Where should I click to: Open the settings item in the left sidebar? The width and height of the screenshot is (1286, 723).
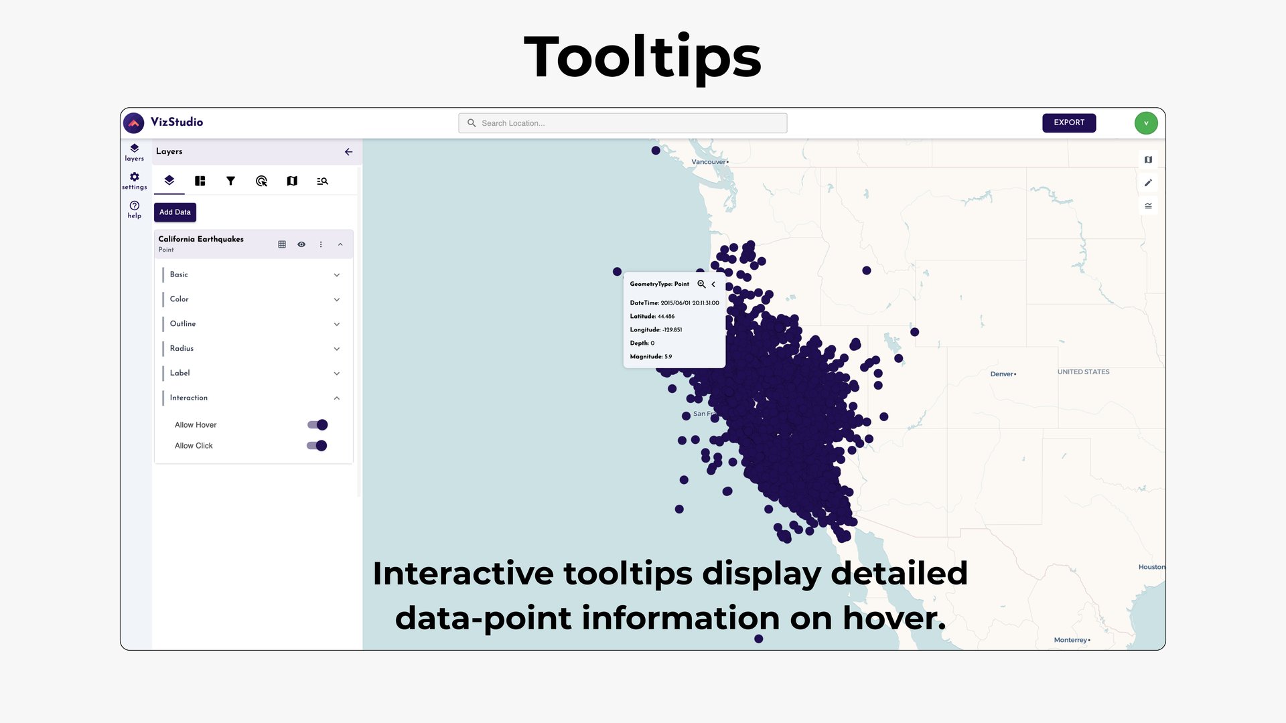(x=134, y=180)
